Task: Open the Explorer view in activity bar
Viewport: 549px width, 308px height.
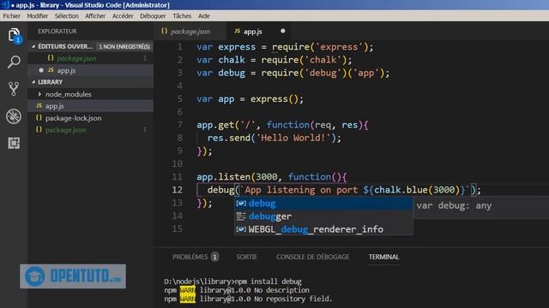Action: tap(14, 35)
